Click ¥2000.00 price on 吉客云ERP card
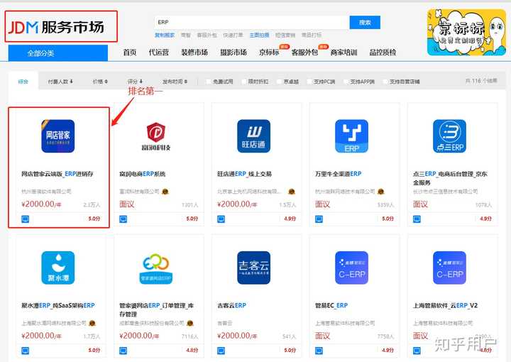This screenshot has height=362, width=511. coord(237,336)
